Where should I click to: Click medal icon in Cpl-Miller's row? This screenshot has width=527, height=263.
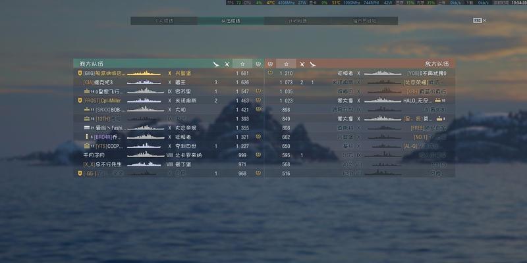click(258, 101)
